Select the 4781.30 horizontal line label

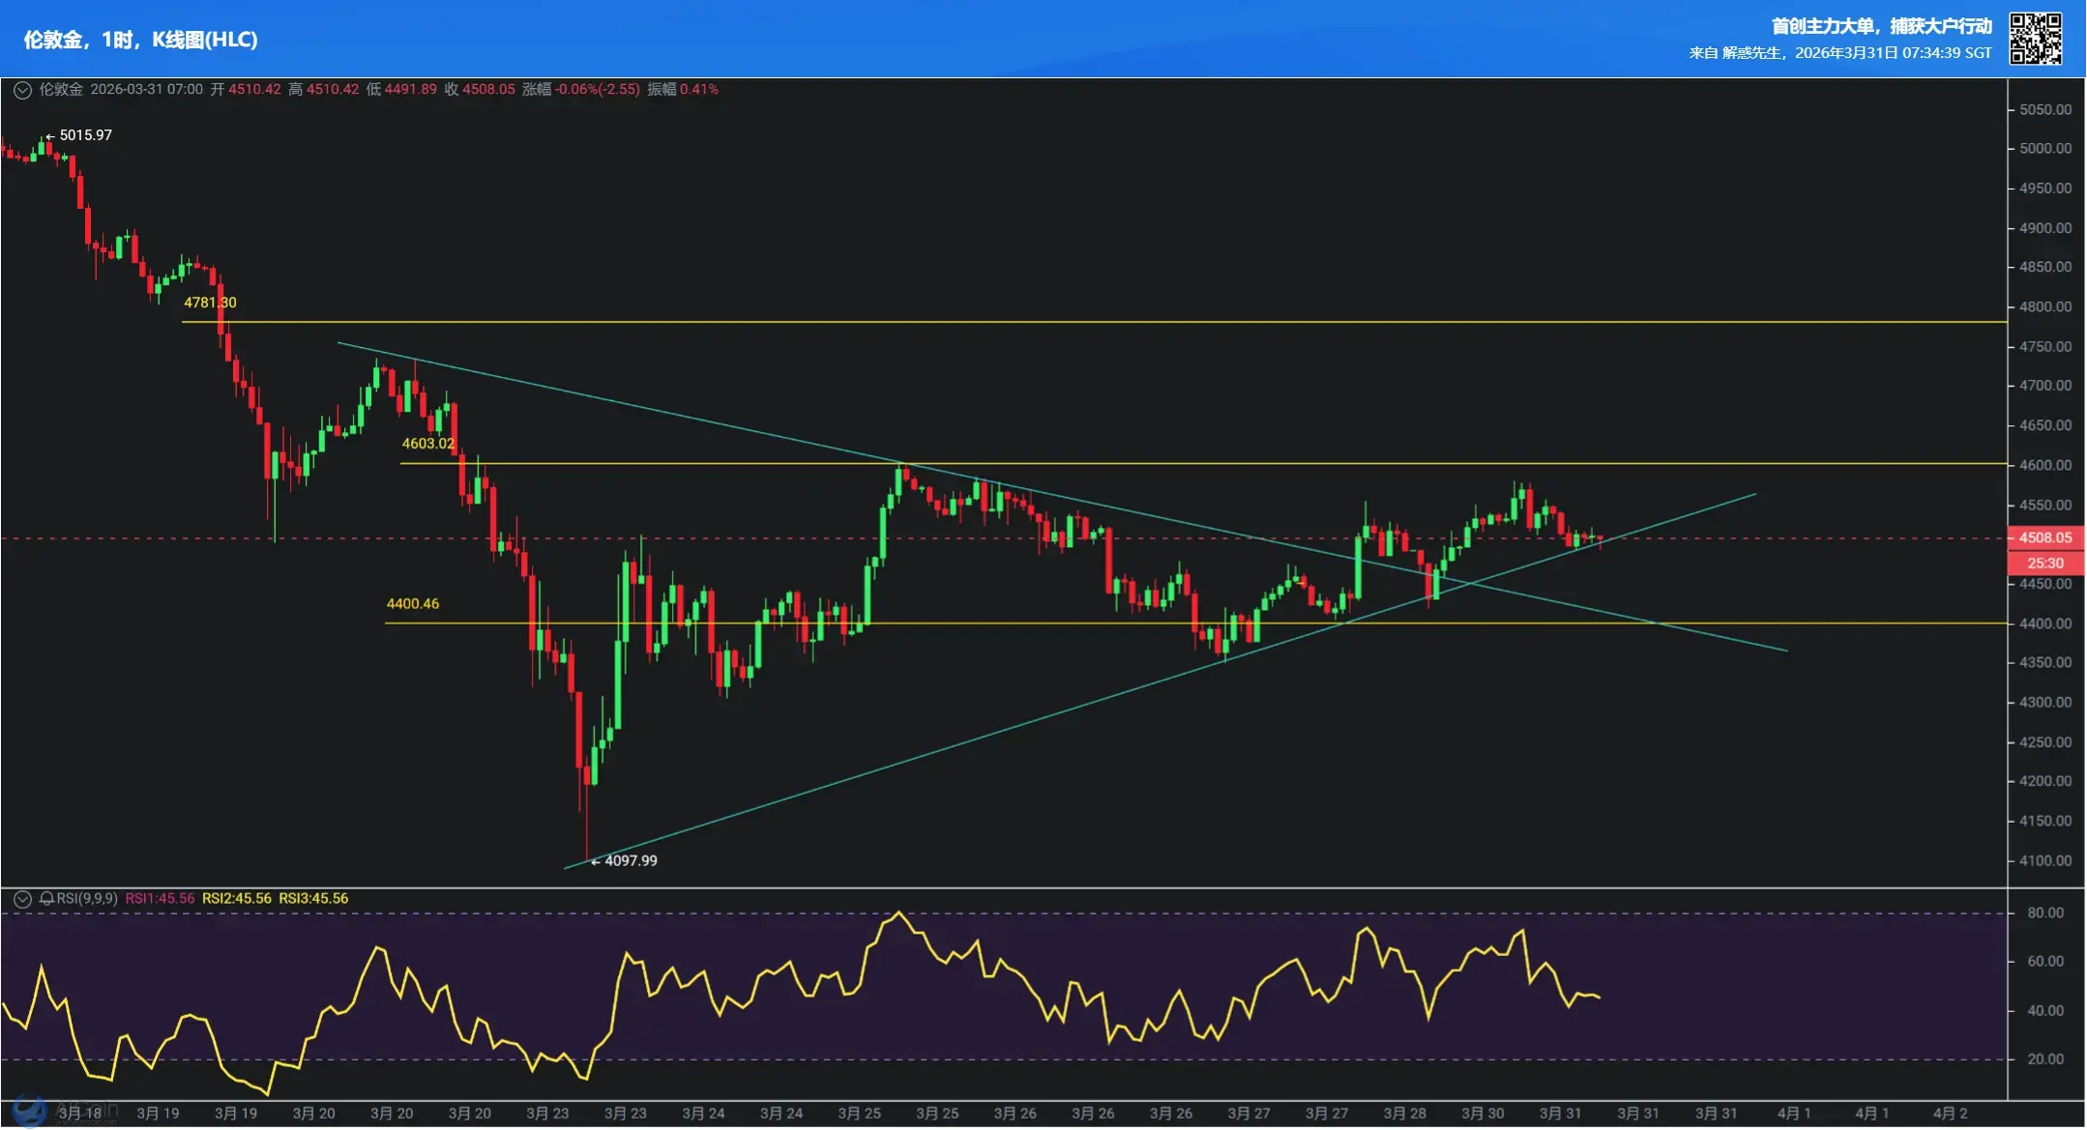click(210, 303)
